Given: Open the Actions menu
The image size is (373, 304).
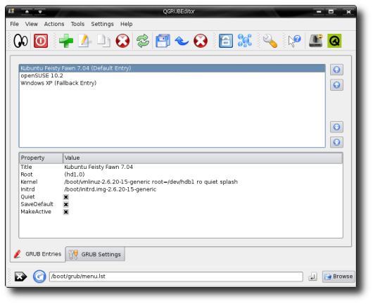Looking at the screenshot, I should (x=54, y=24).
